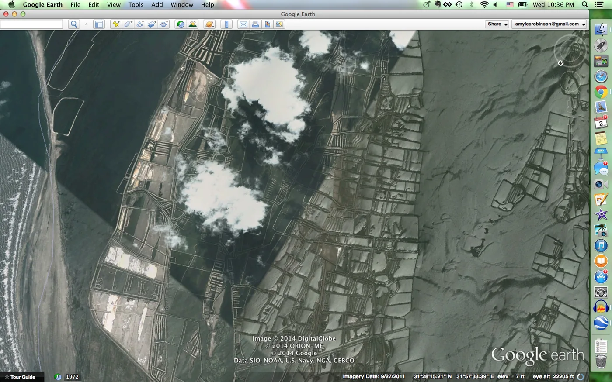Open Safari from the Dock
The width and height of the screenshot is (612, 382).
point(601,76)
